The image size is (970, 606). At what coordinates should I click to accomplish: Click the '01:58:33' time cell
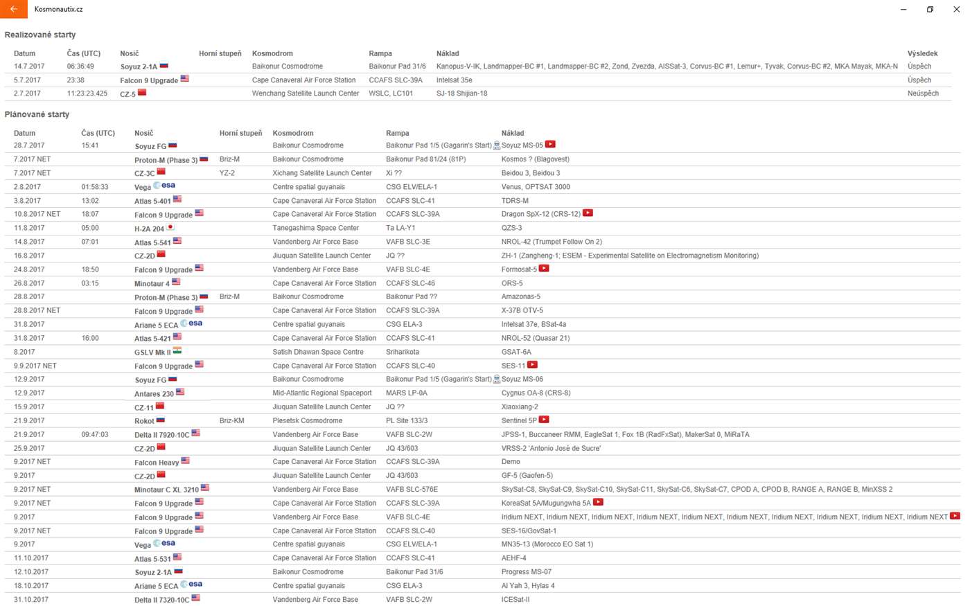click(x=95, y=187)
